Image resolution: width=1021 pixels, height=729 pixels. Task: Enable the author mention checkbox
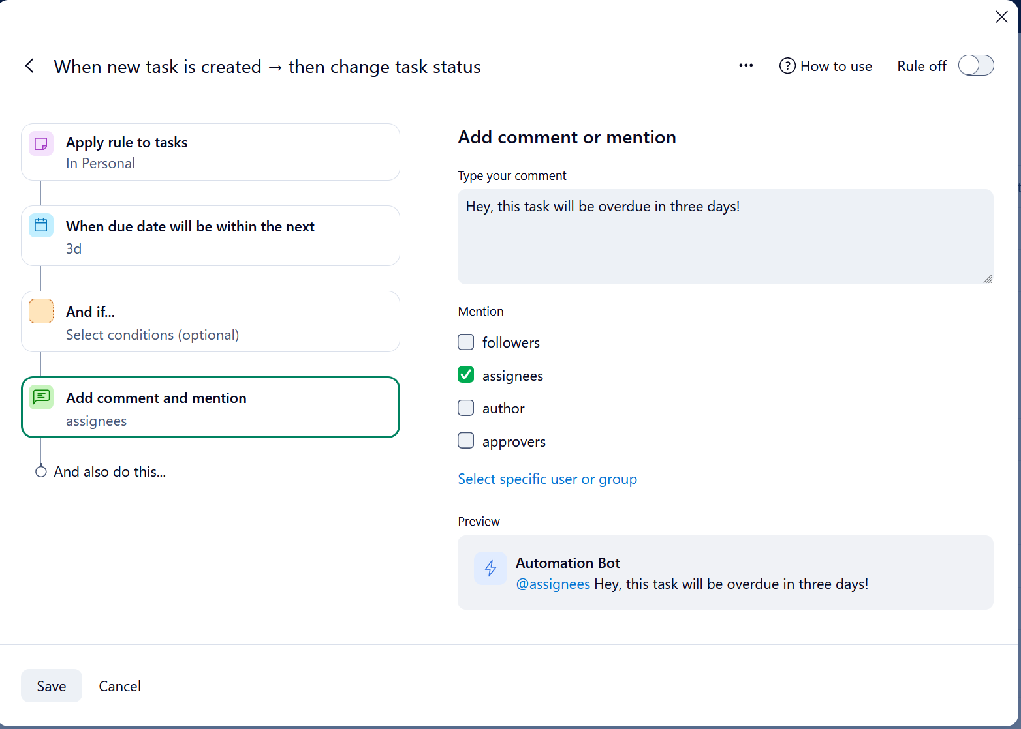(x=466, y=408)
